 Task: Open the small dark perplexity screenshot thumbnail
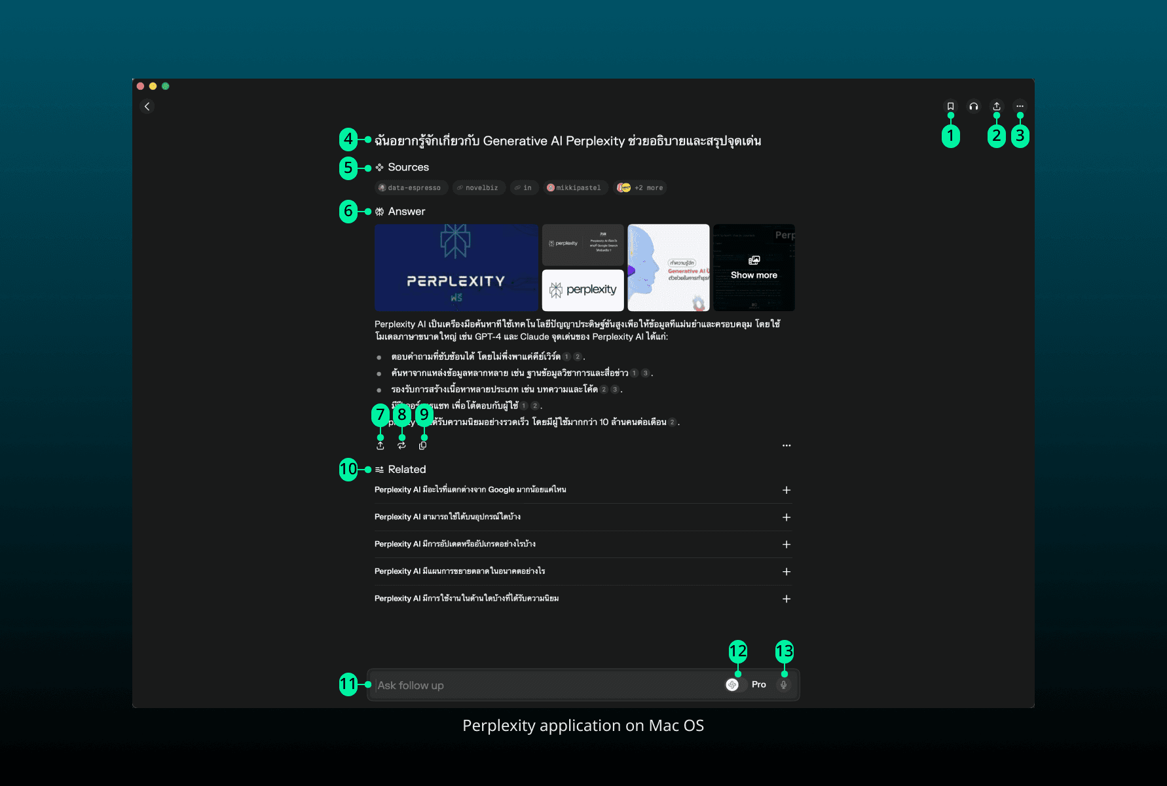pyautogui.click(x=583, y=245)
